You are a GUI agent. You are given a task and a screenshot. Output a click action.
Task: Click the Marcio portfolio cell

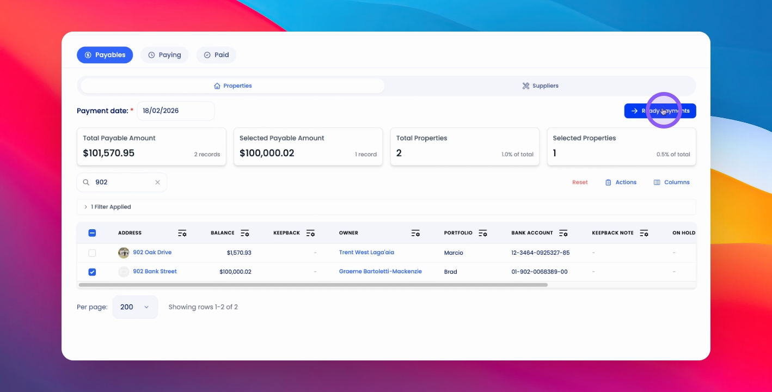[454, 253]
